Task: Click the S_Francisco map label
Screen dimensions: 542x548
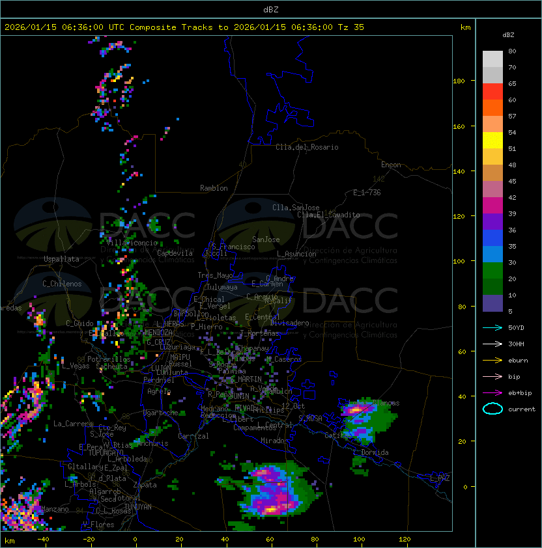Action: coord(233,247)
